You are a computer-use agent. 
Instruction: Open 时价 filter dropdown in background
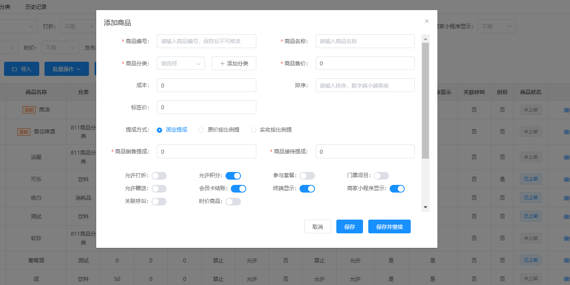tap(60, 48)
